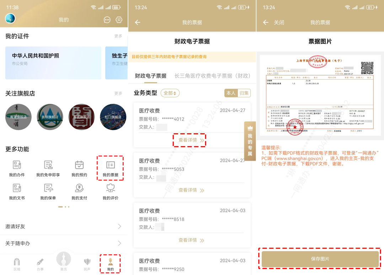
Task: Open the 我的票据 icon
Action: click(x=110, y=166)
